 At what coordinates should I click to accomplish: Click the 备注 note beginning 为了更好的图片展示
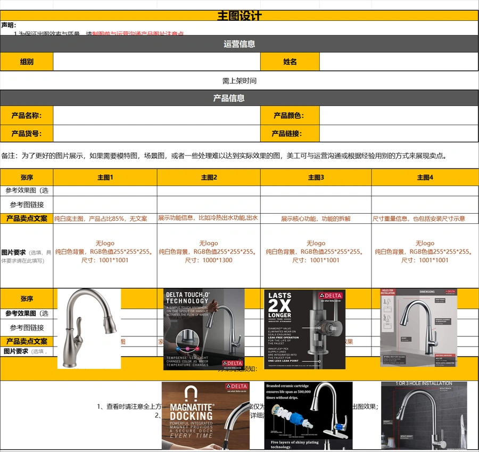point(225,156)
